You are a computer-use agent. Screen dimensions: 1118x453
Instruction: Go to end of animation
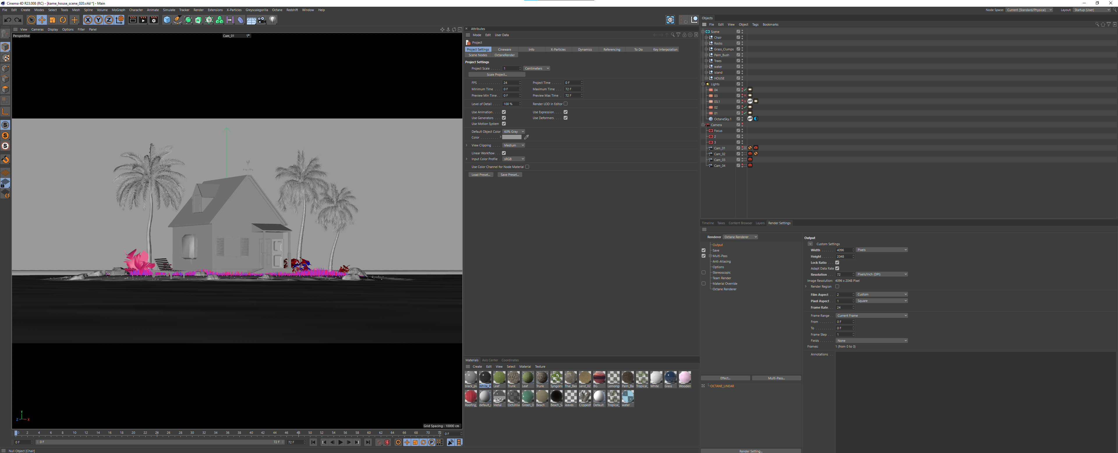tap(368, 442)
